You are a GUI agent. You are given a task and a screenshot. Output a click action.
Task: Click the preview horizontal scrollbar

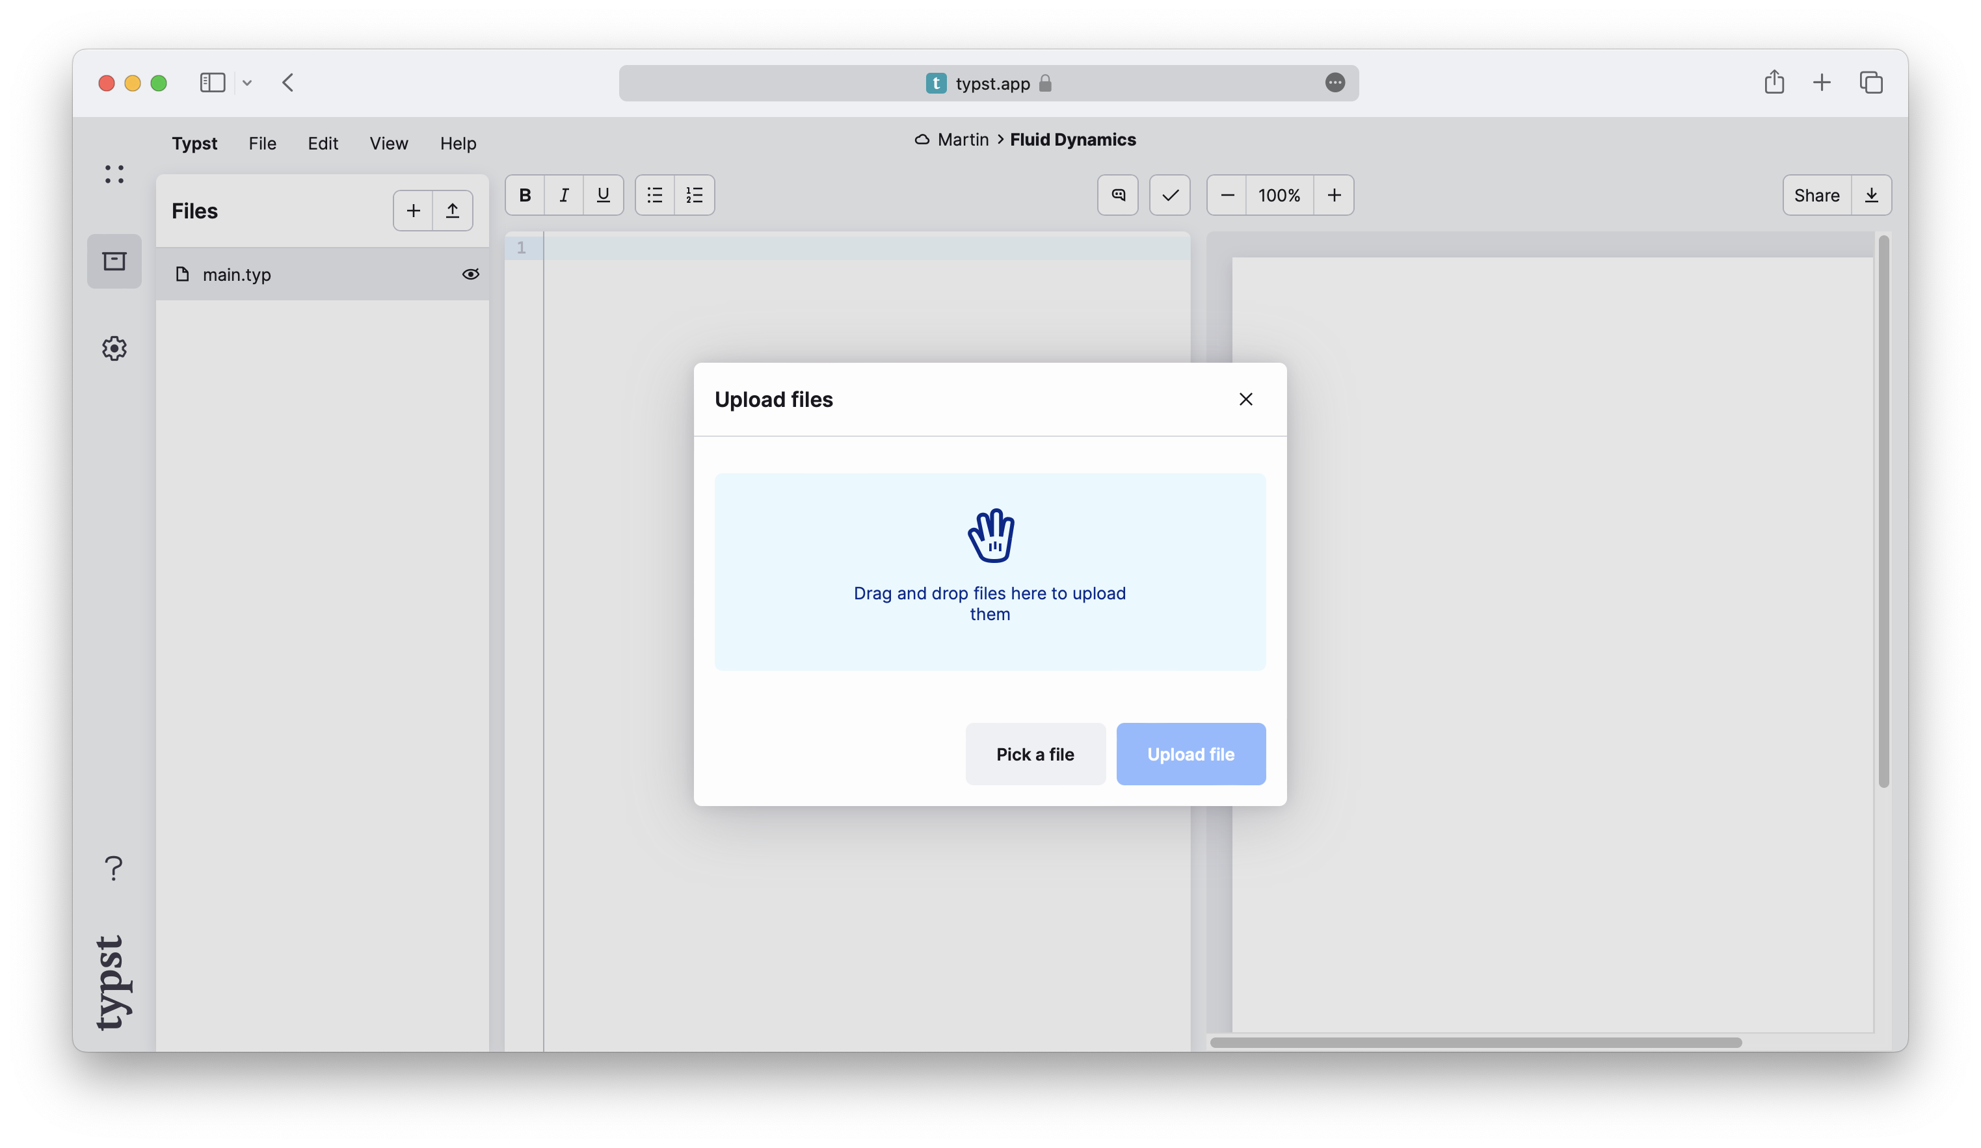[1476, 1043]
